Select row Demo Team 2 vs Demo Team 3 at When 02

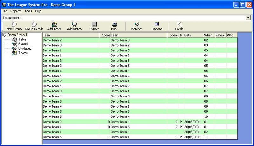[x=140, y=40]
